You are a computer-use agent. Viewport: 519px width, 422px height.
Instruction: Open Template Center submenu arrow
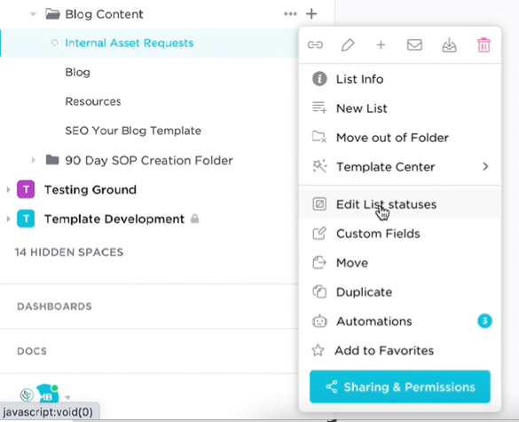pos(485,167)
